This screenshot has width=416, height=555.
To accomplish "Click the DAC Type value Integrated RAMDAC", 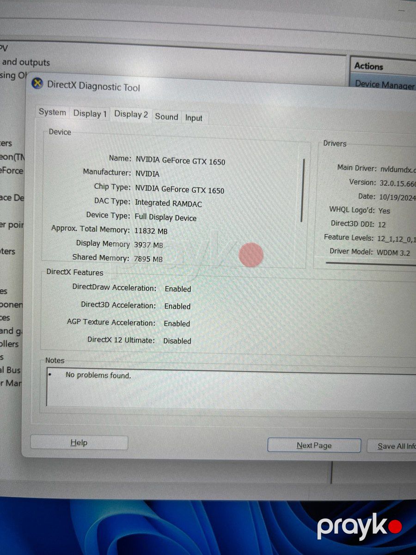I will 168,203.
